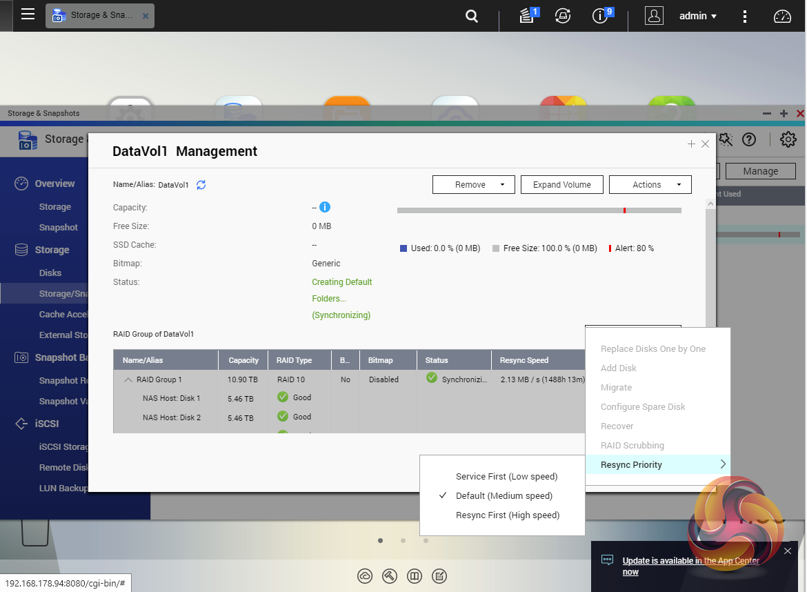This screenshot has height=592, width=807.
Task: Click the capacity info icon
Action: pyautogui.click(x=325, y=207)
